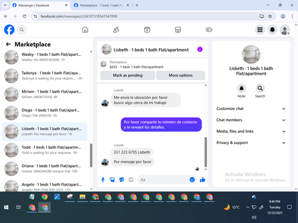
Task: Switch to the Messenger | Facebook tab
Action: pyautogui.click(x=40, y=5)
